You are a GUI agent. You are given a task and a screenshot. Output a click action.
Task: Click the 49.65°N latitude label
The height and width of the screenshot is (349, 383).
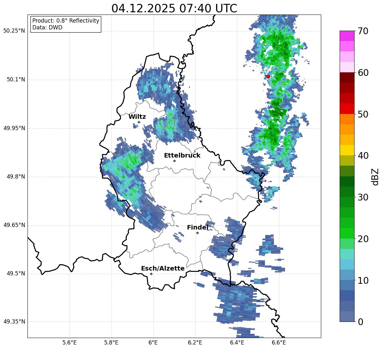14,225
